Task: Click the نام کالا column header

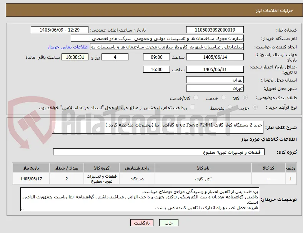Action: pos(203,168)
